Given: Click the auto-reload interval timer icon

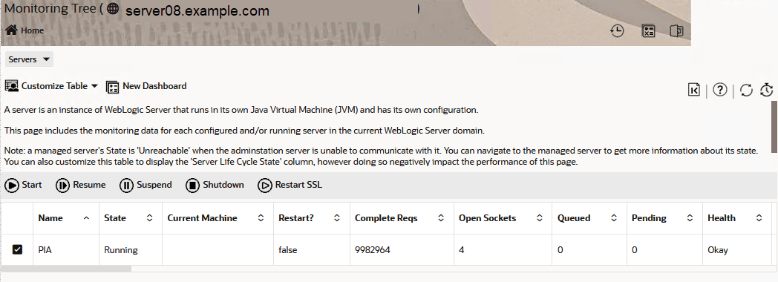Looking at the screenshot, I should (767, 90).
